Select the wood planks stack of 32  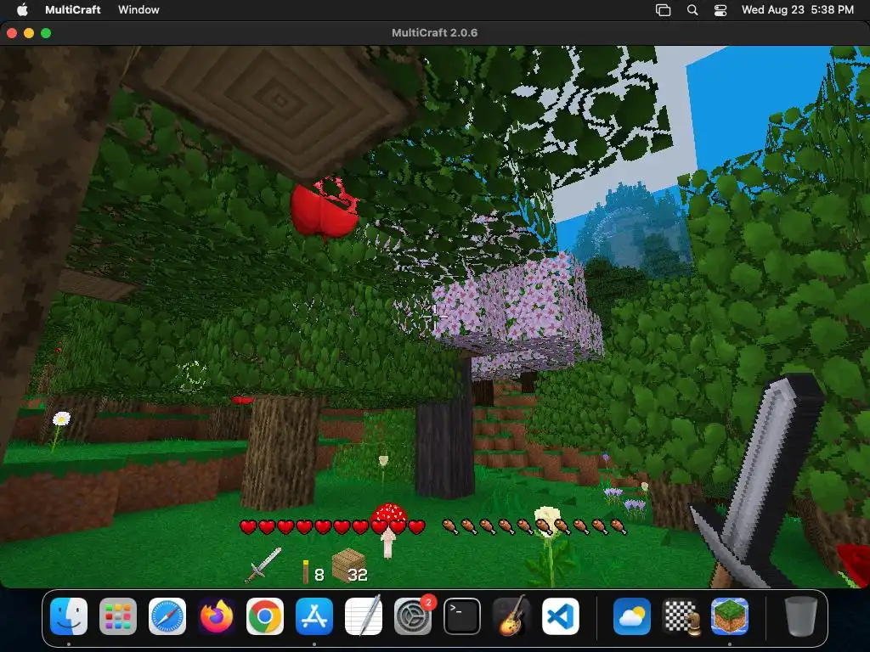[x=349, y=566]
